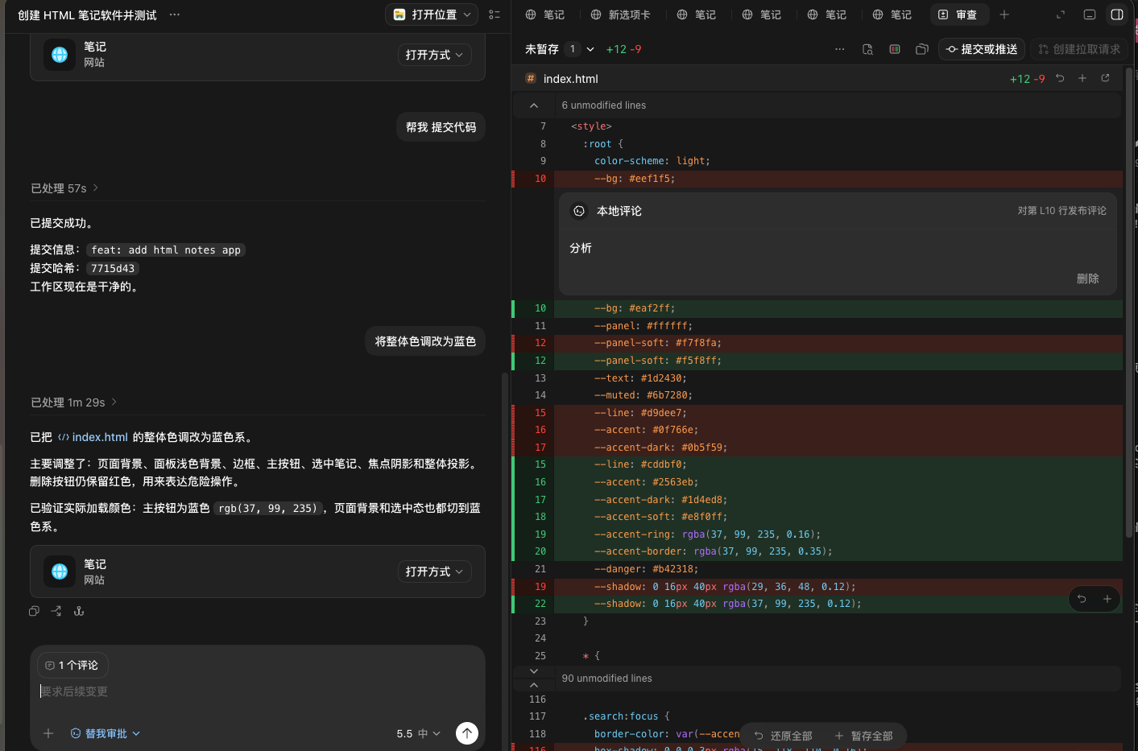
Task: Click 还原全部 to revert all changes
Action: click(783, 736)
